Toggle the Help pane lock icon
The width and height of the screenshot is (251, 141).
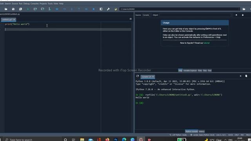(x=243, y=15)
